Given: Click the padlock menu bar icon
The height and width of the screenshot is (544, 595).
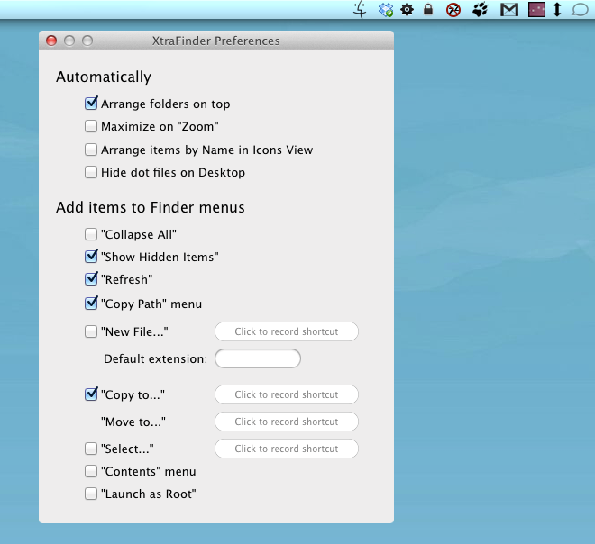Looking at the screenshot, I should [x=428, y=9].
